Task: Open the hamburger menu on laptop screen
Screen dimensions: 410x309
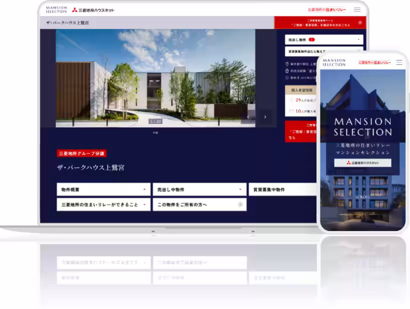Action: 357,9
